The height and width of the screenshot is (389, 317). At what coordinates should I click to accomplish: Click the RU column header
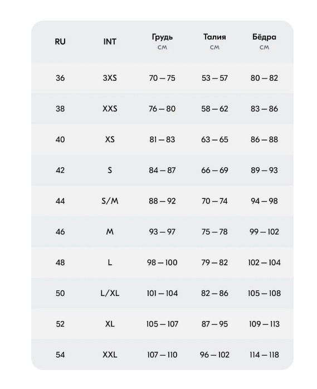click(60, 41)
